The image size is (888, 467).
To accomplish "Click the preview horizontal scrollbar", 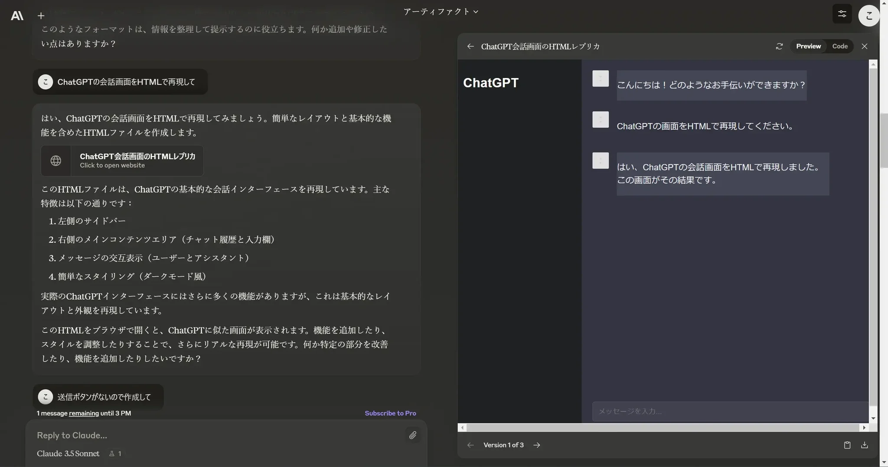I will click(x=663, y=428).
